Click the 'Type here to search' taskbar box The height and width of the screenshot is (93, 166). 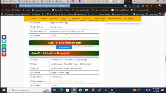point(29,90)
